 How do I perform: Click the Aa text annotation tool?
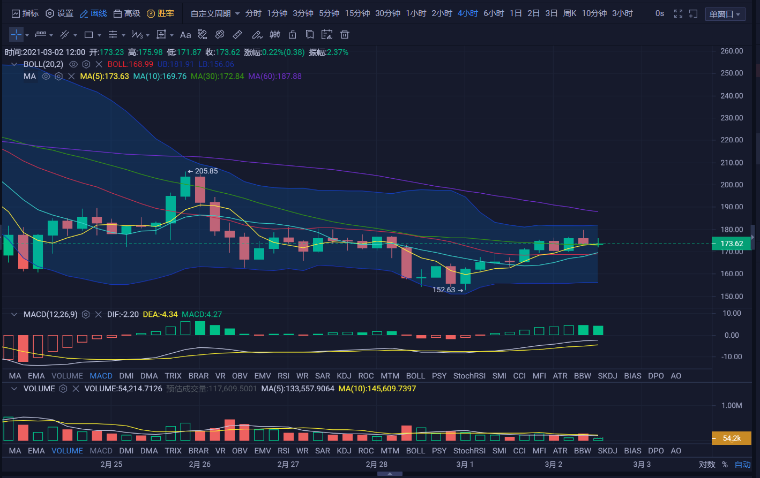[185, 35]
